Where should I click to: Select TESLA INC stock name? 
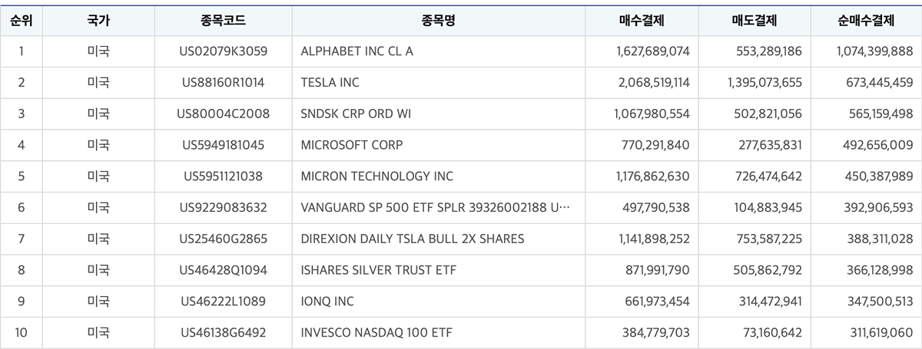coord(330,83)
